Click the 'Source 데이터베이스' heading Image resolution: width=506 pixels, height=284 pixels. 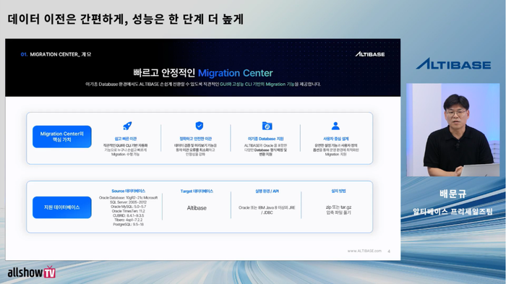(x=128, y=191)
